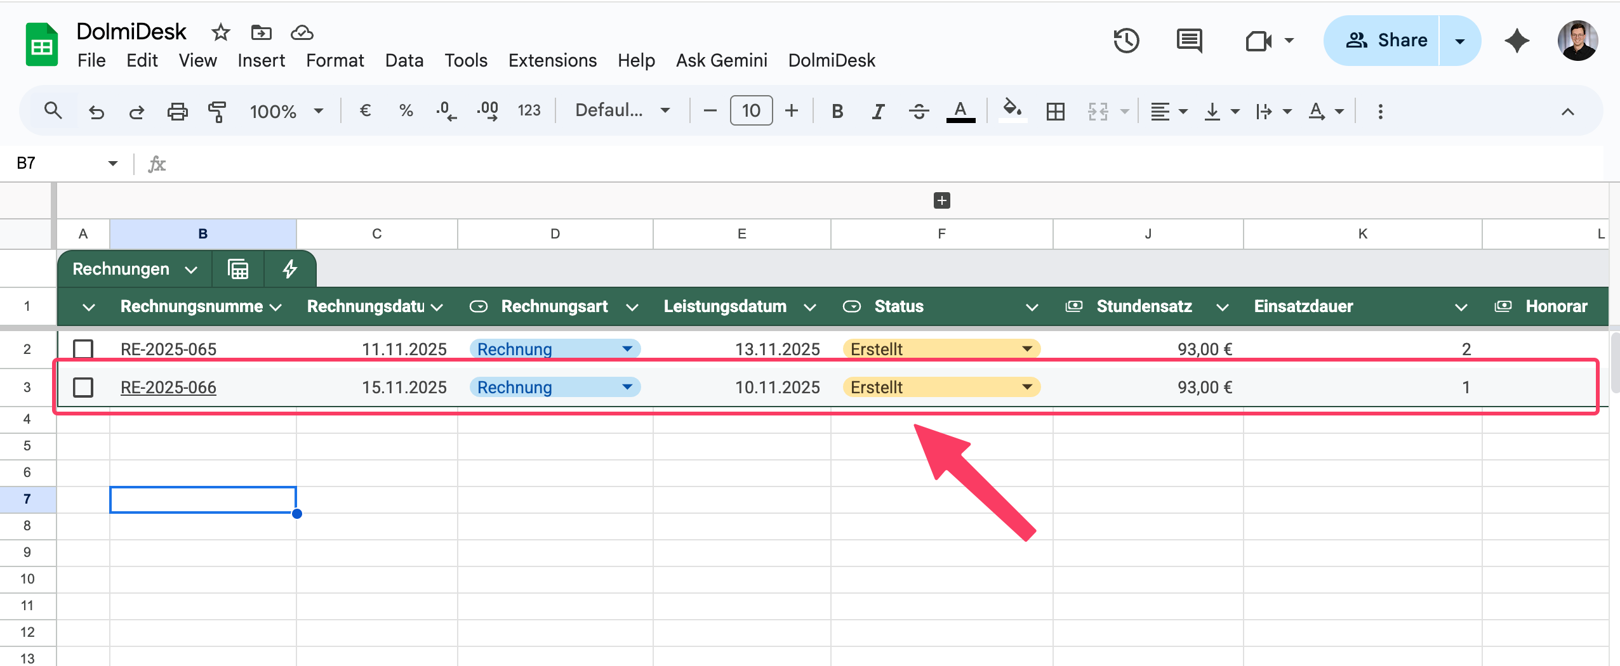Open the RE-2025-066 invoice link
Viewport: 1620px width, 666px height.
168,387
